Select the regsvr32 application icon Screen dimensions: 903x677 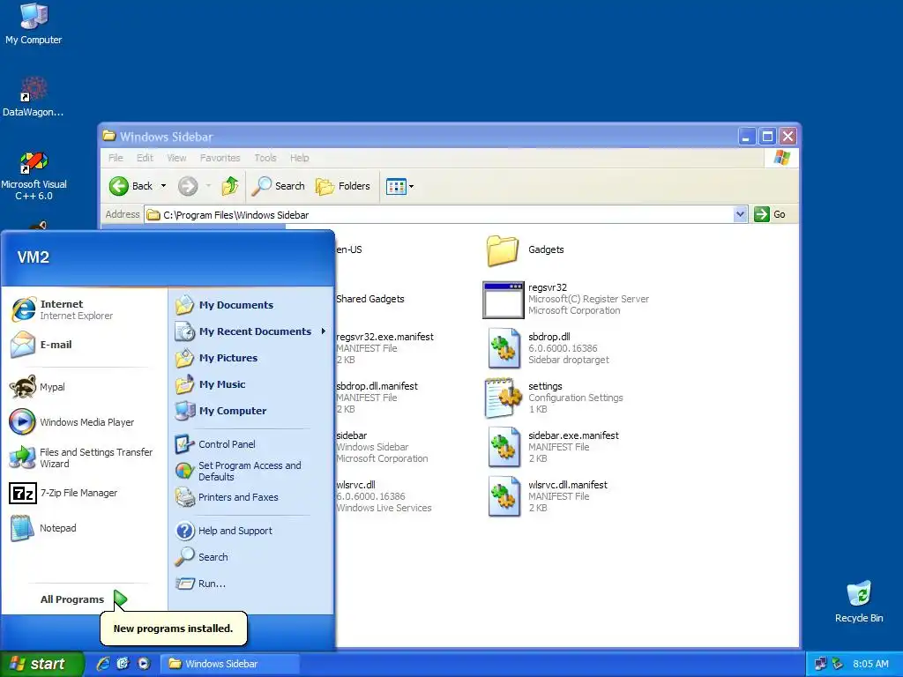(504, 300)
